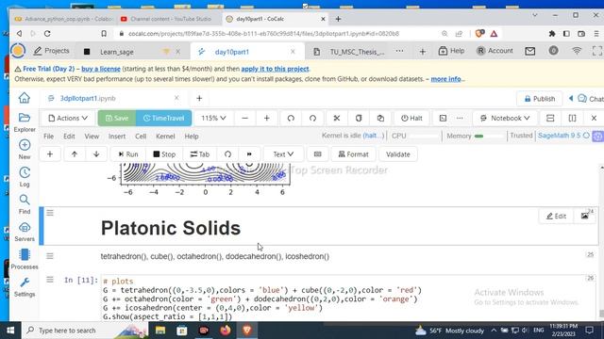Open the Text cell type dropdown
The height and width of the screenshot is (339, 604).
[x=283, y=154]
